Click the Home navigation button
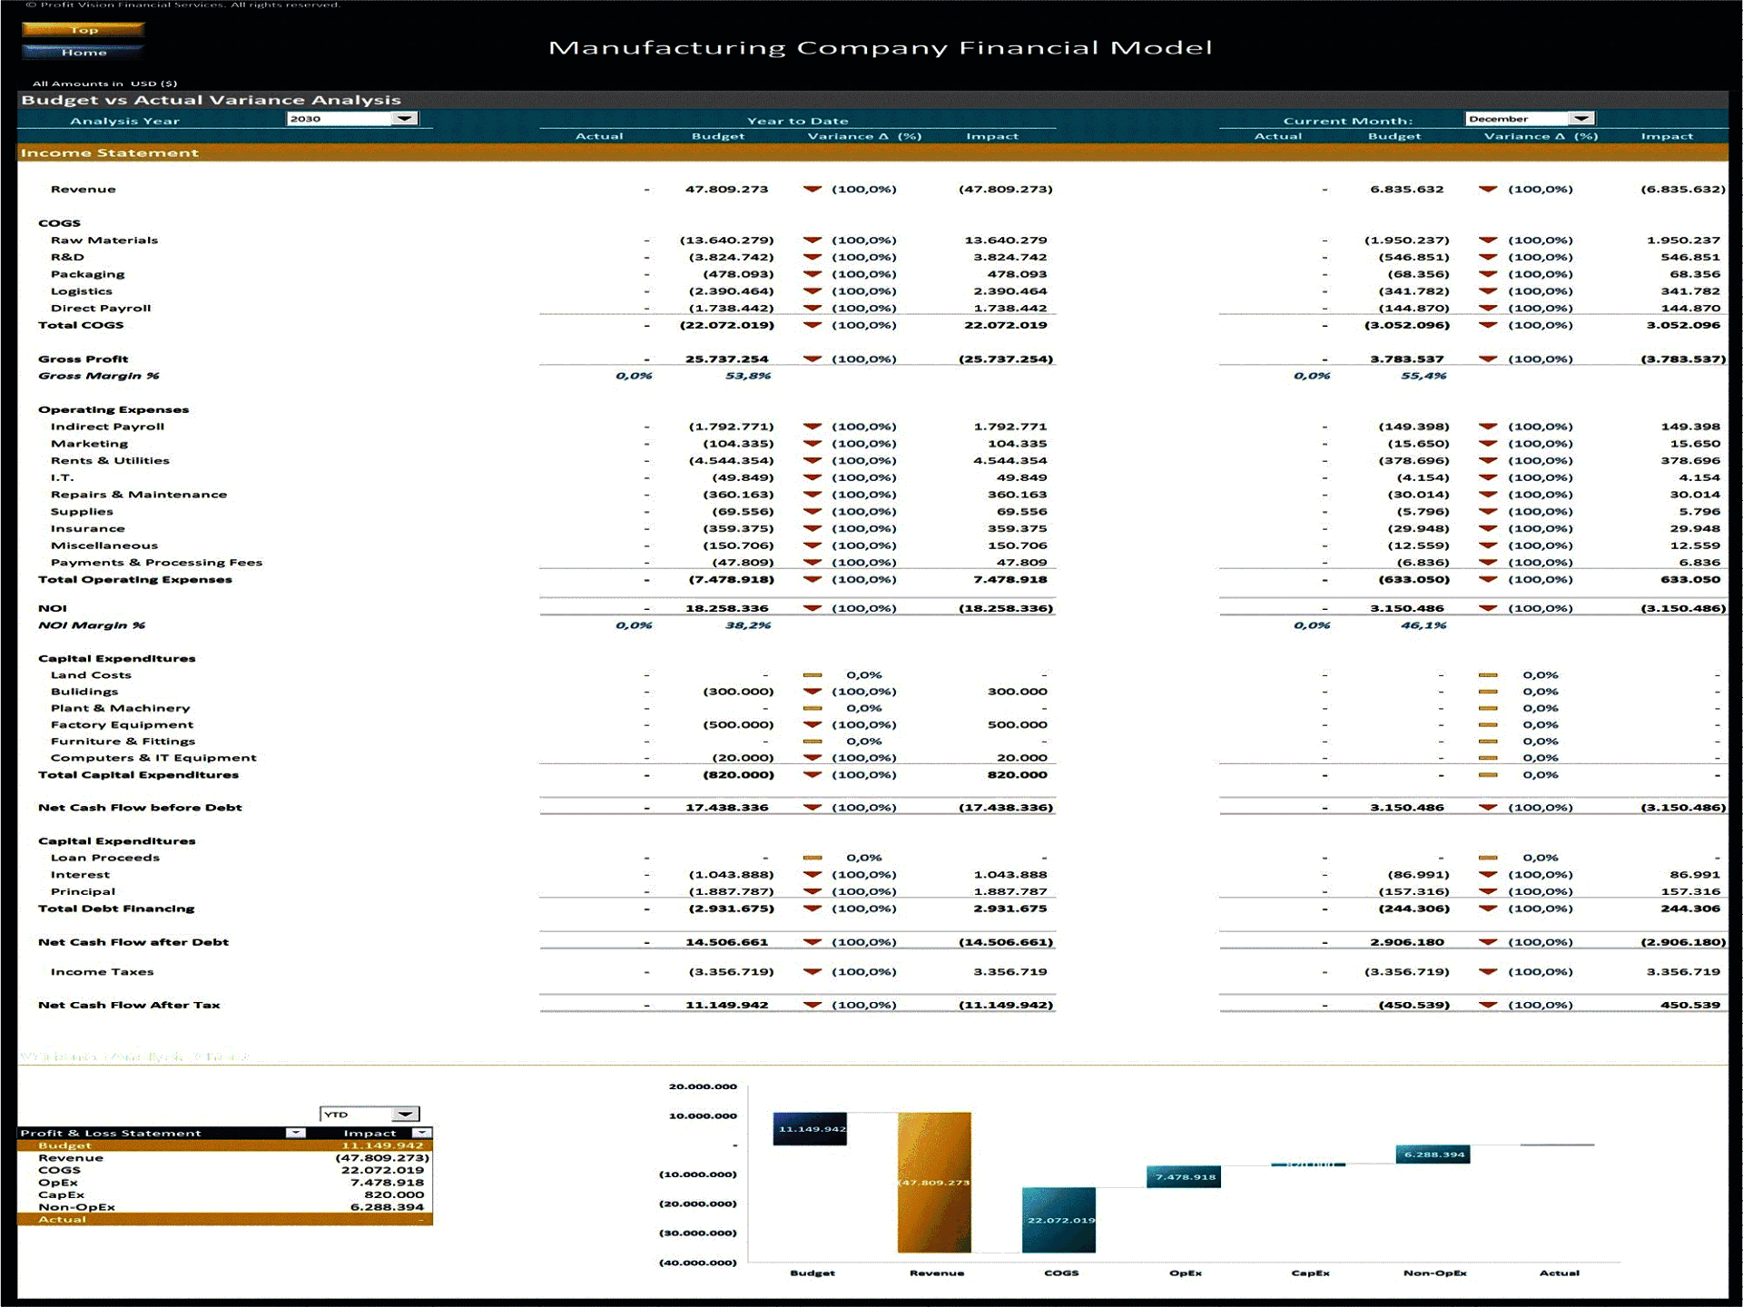The height and width of the screenshot is (1307, 1743). click(84, 52)
